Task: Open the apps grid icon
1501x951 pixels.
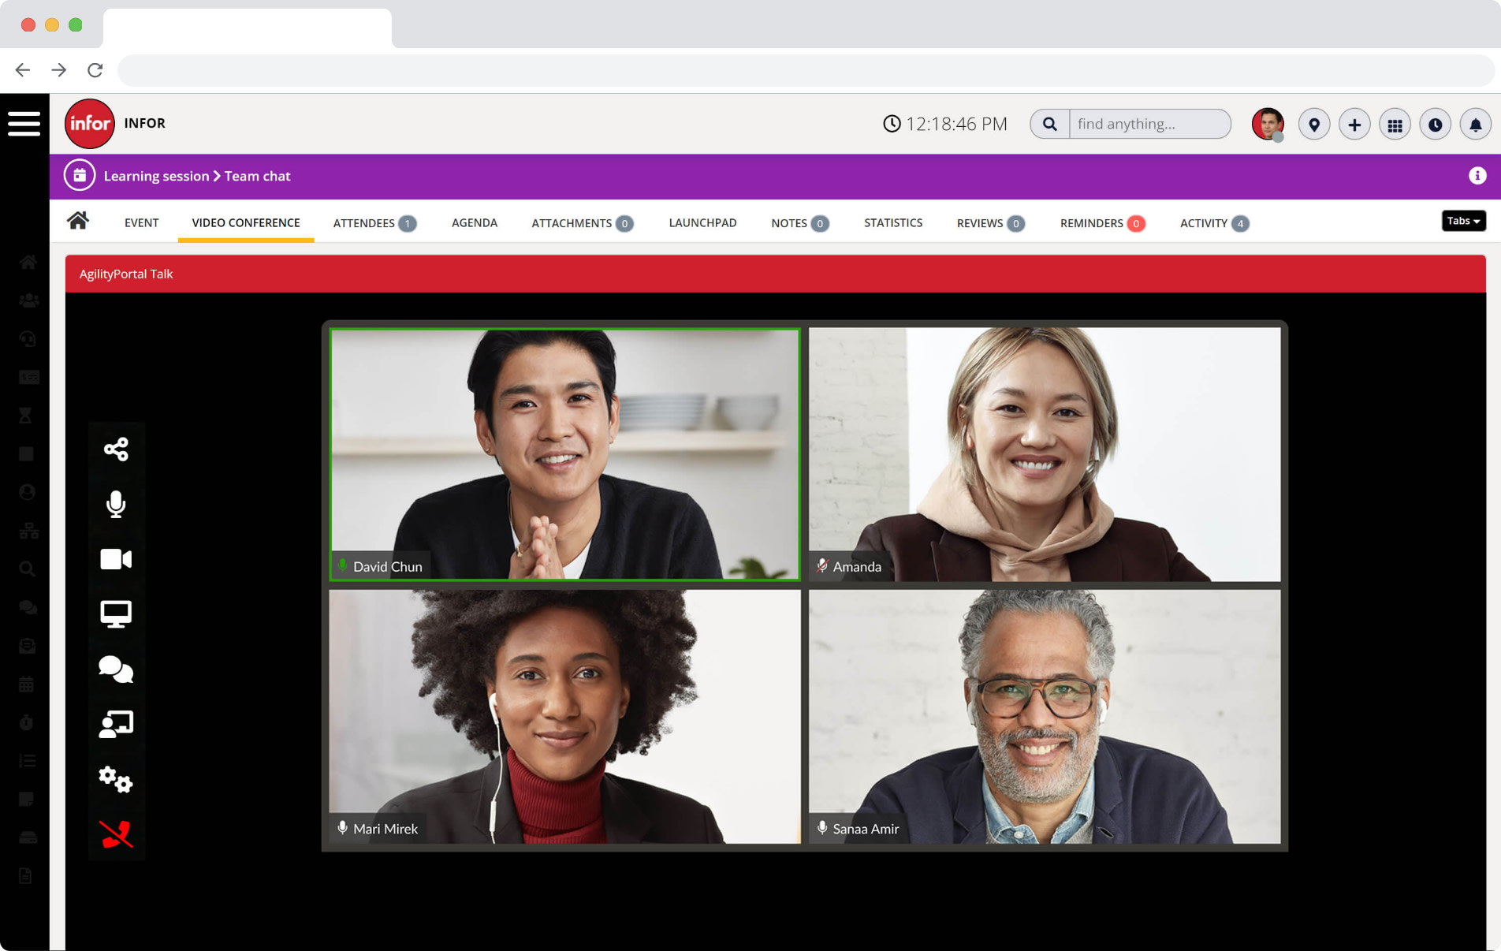Action: (x=1395, y=125)
